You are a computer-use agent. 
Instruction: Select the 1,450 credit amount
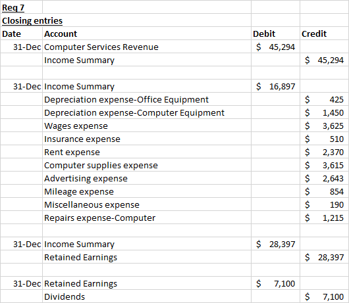click(324, 112)
